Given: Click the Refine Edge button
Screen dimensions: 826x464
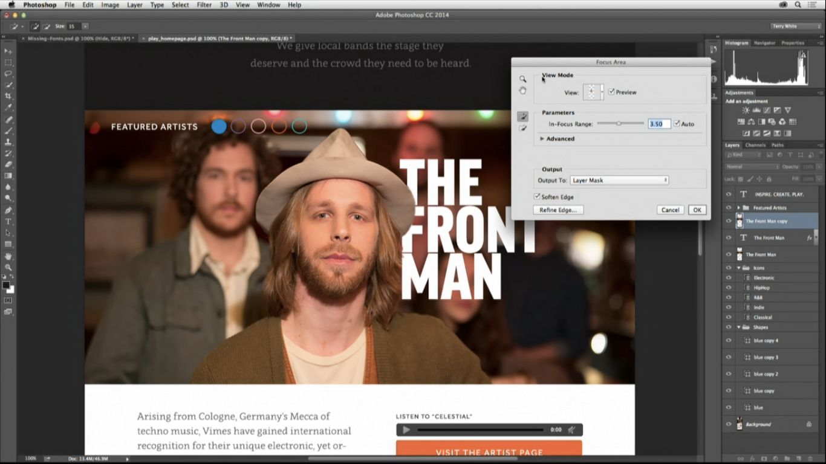Looking at the screenshot, I should 558,210.
